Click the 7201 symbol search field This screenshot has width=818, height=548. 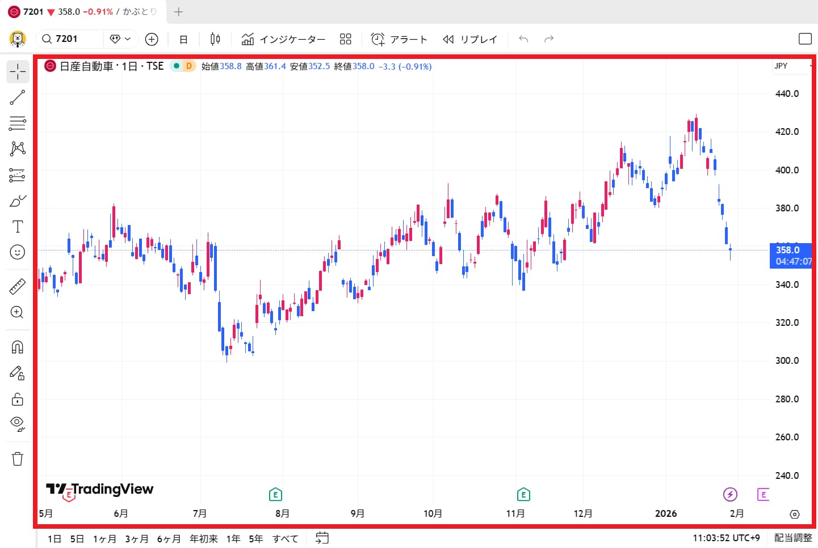(x=70, y=39)
